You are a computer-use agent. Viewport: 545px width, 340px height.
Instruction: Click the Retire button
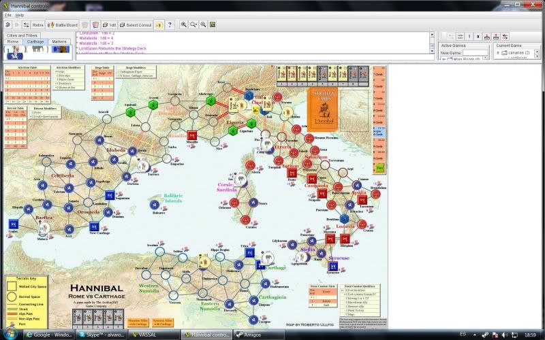(37, 25)
